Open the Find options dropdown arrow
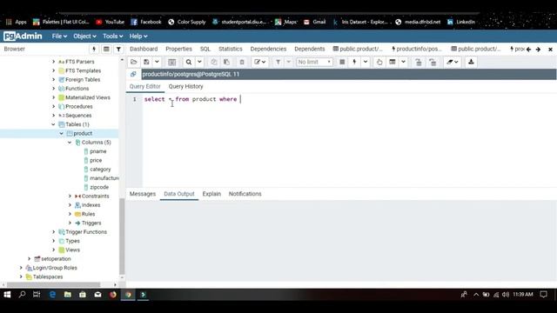Image resolution: width=557 pixels, height=313 pixels. (x=199, y=62)
